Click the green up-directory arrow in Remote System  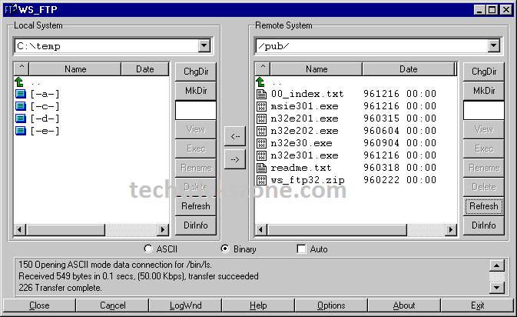(261, 82)
